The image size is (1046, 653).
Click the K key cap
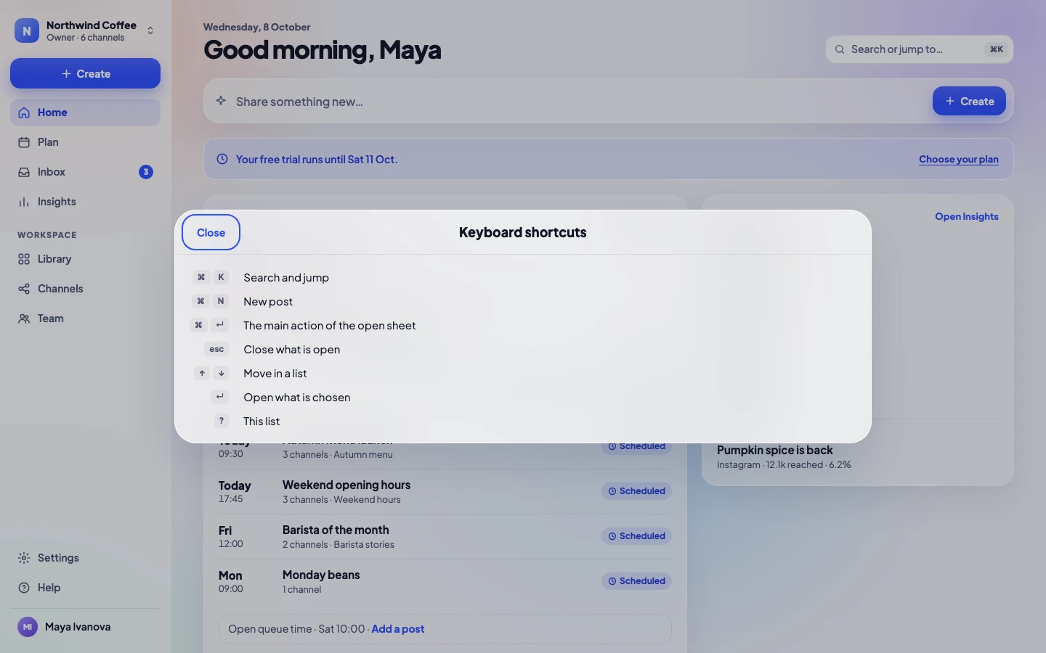(221, 277)
